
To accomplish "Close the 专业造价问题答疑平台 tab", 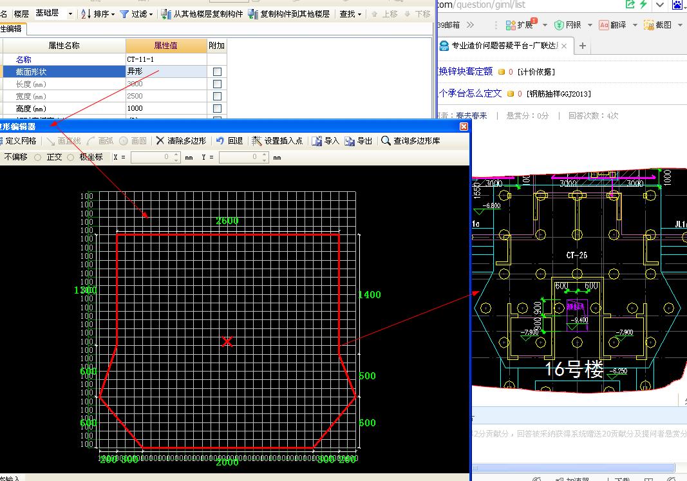I will point(564,46).
